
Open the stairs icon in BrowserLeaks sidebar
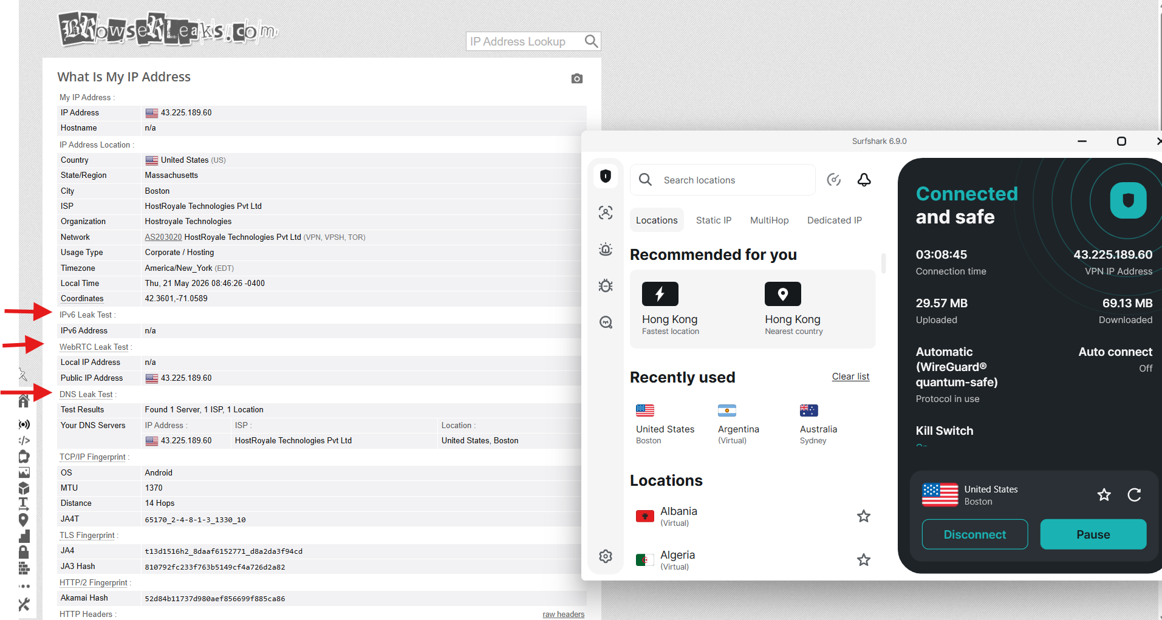click(x=24, y=536)
